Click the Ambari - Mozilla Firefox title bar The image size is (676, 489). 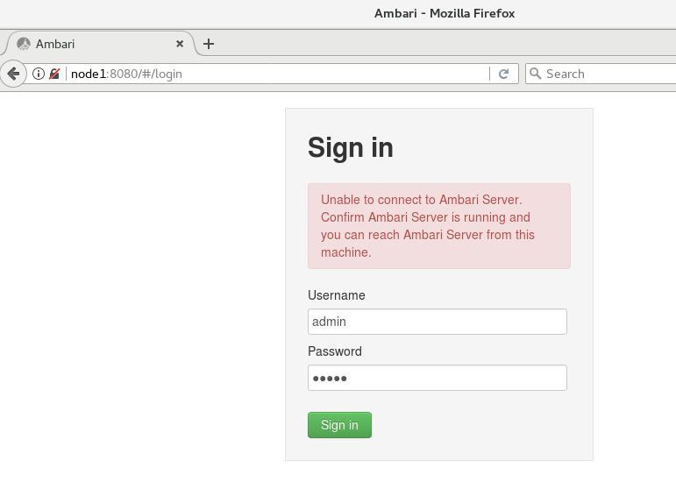444,13
